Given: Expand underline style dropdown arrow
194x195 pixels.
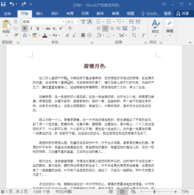Looking at the screenshot, I should coord(43,28).
